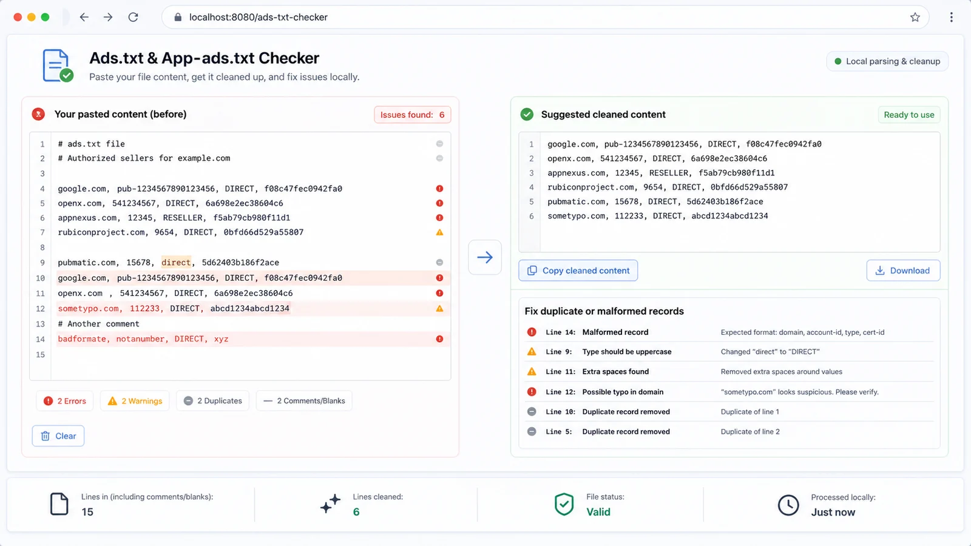Select the Line 9 Type should be uppercase row
Image resolution: width=971 pixels, height=546 pixels.
(729, 352)
